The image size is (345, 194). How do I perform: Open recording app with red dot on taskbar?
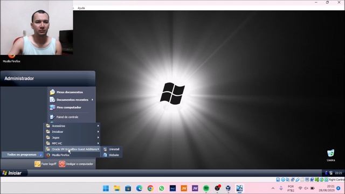pos(217,188)
